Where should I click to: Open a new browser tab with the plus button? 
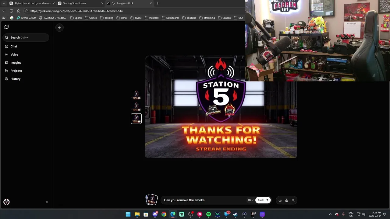coord(158,3)
